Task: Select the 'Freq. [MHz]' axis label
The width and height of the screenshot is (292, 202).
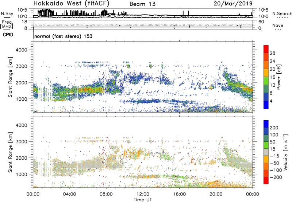Action: (x=7, y=25)
